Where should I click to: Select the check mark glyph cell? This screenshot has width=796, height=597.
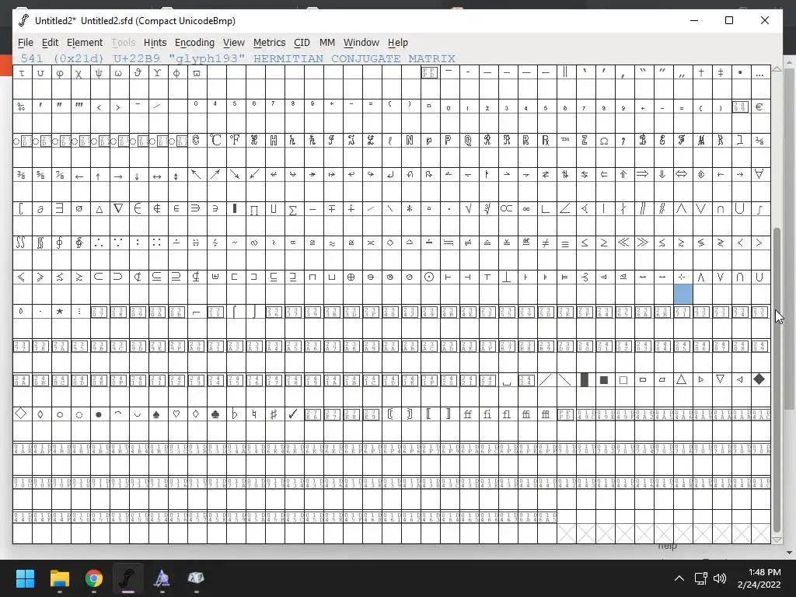pos(293,414)
